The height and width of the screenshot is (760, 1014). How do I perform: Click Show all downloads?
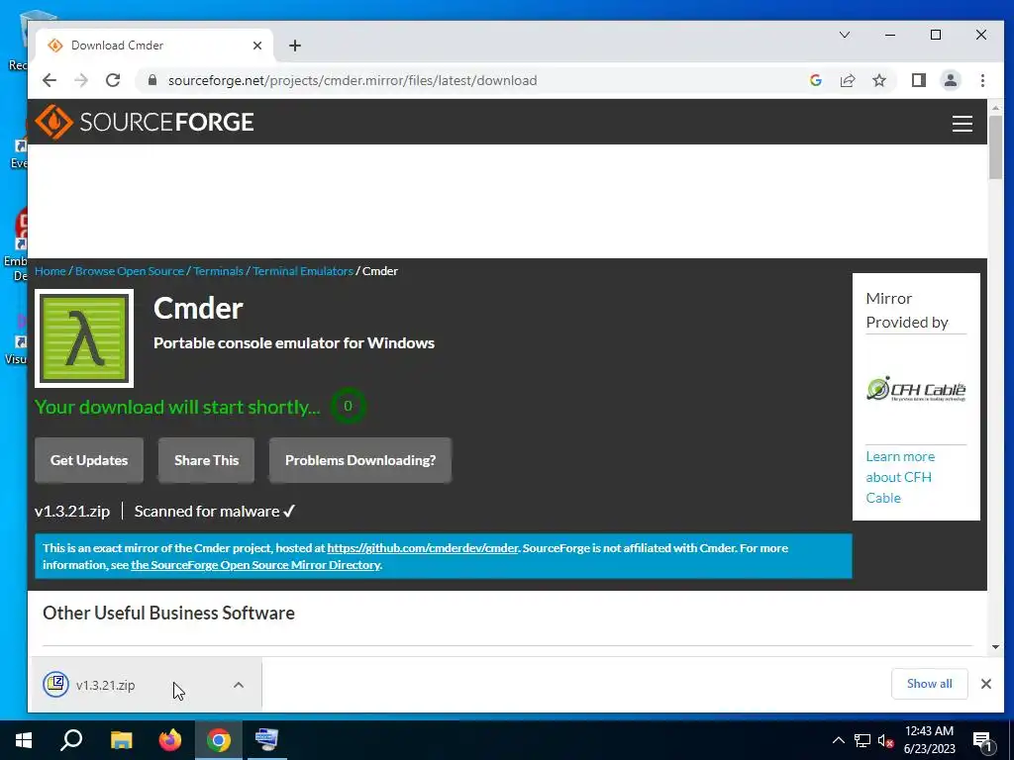pos(929,684)
